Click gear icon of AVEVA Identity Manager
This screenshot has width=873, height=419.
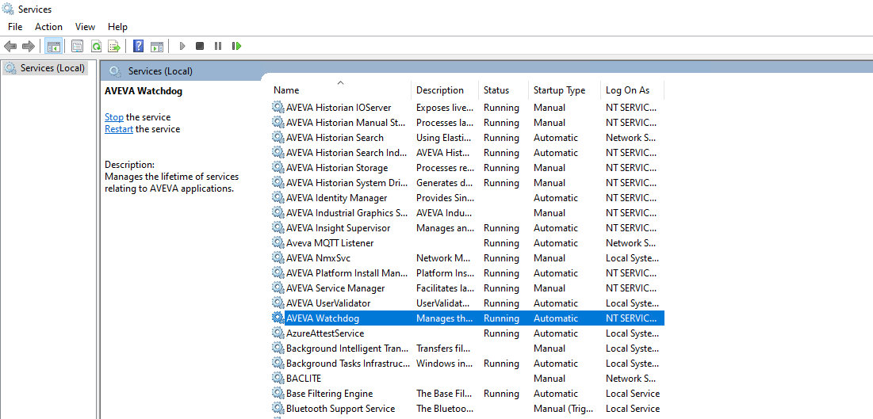click(278, 197)
